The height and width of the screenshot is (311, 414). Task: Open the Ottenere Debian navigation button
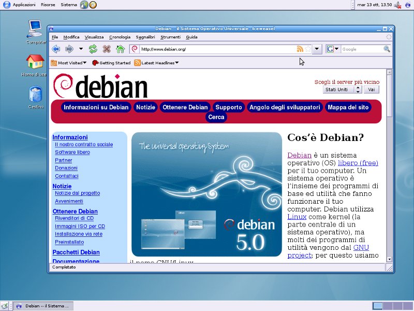[185, 107]
